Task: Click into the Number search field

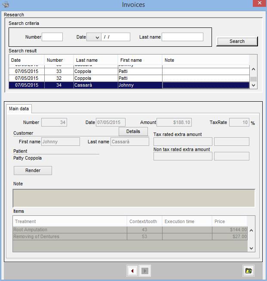Action: [x=52, y=37]
